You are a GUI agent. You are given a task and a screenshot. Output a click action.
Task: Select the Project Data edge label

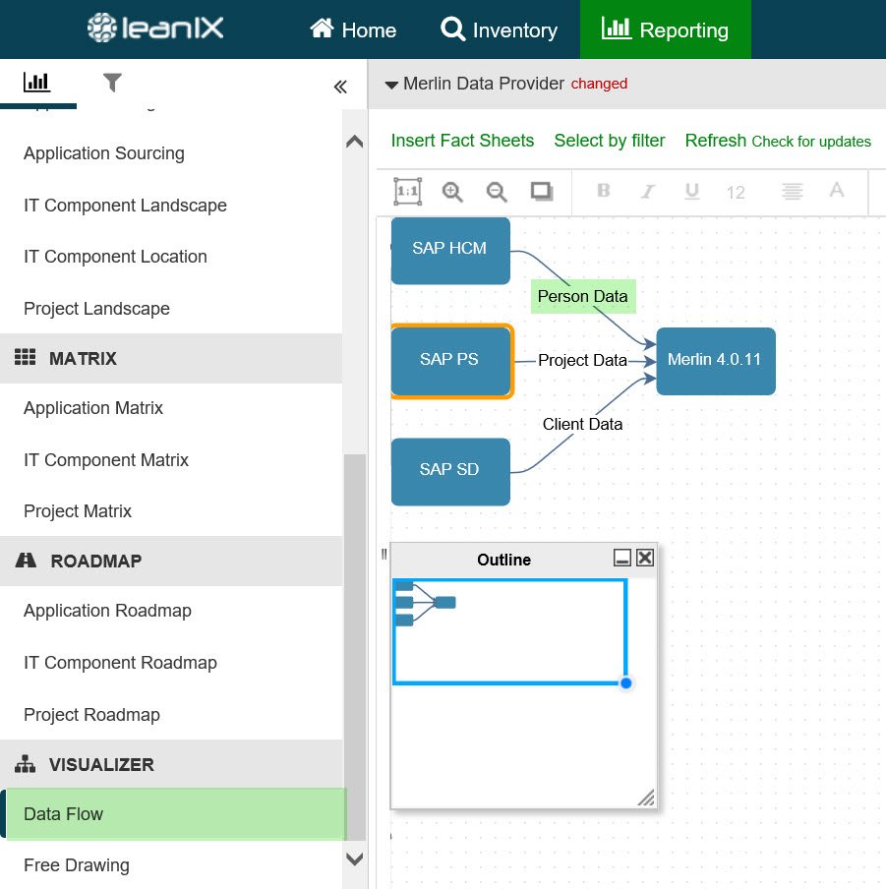click(582, 360)
